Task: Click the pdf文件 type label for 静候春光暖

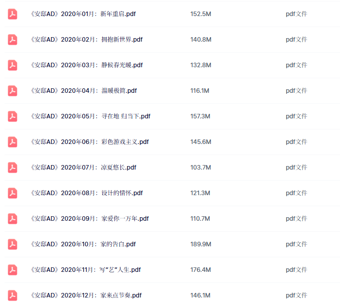Action: click(x=296, y=65)
